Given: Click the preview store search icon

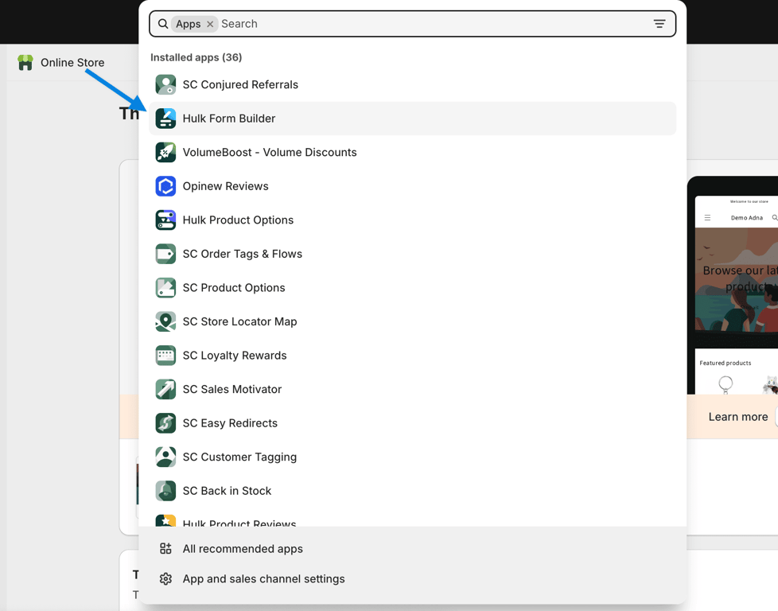Looking at the screenshot, I should (x=774, y=217).
